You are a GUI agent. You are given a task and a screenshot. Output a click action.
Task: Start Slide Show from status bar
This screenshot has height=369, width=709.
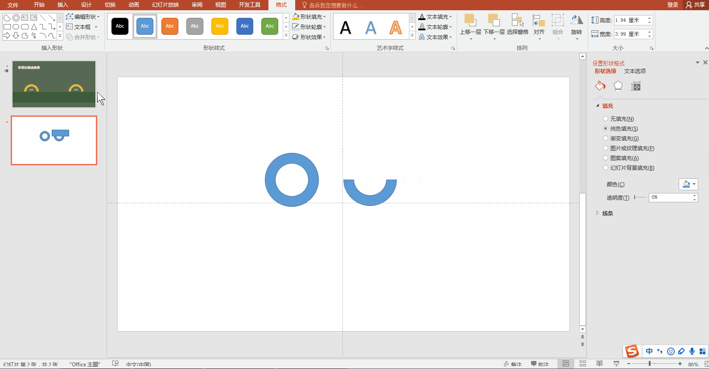(x=617, y=364)
